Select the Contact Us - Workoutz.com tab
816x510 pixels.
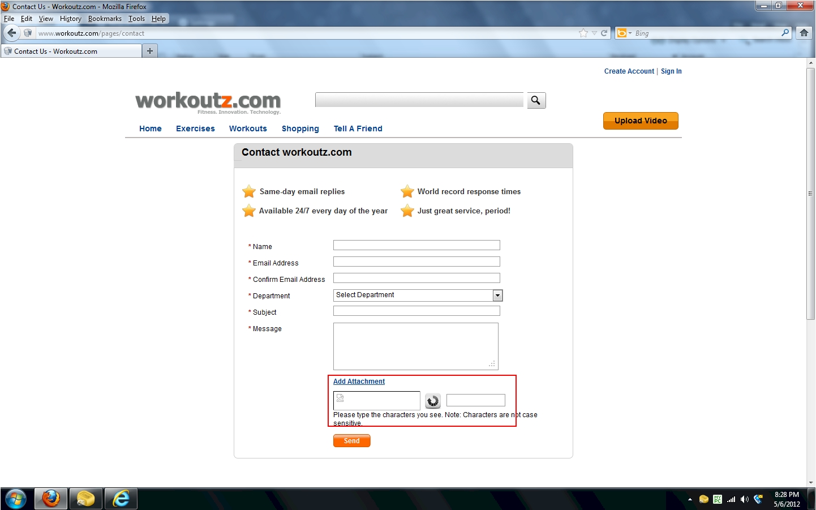coord(71,51)
